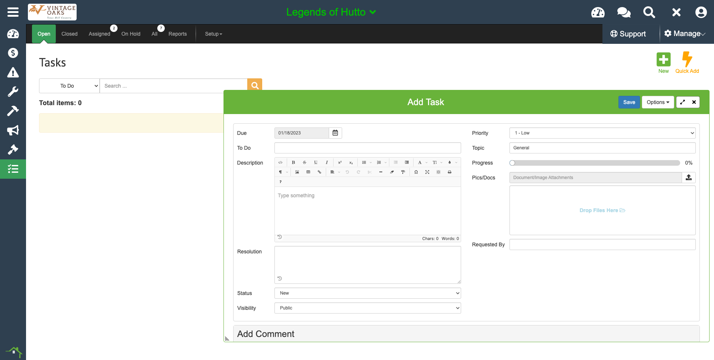Open the dollar sign icon in sidebar
Image resolution: width=714 pixels, height=360 pixels.
point(13,53)
